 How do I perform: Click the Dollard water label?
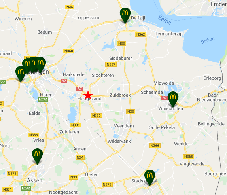point(208,40)
